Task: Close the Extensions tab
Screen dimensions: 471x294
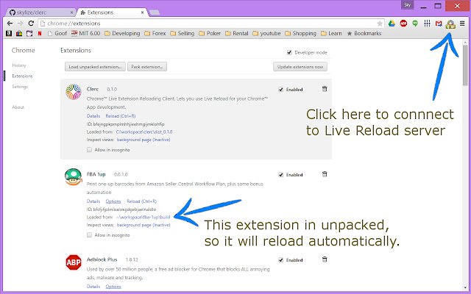Action: click(142, 12)
